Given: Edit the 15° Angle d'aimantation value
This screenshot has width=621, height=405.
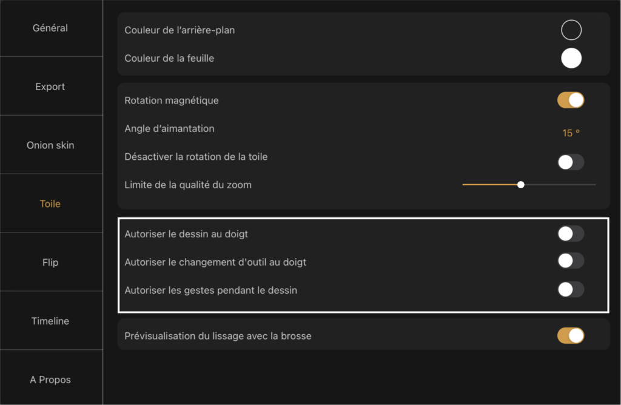Looking at the screenshot, I should (571, 133).
